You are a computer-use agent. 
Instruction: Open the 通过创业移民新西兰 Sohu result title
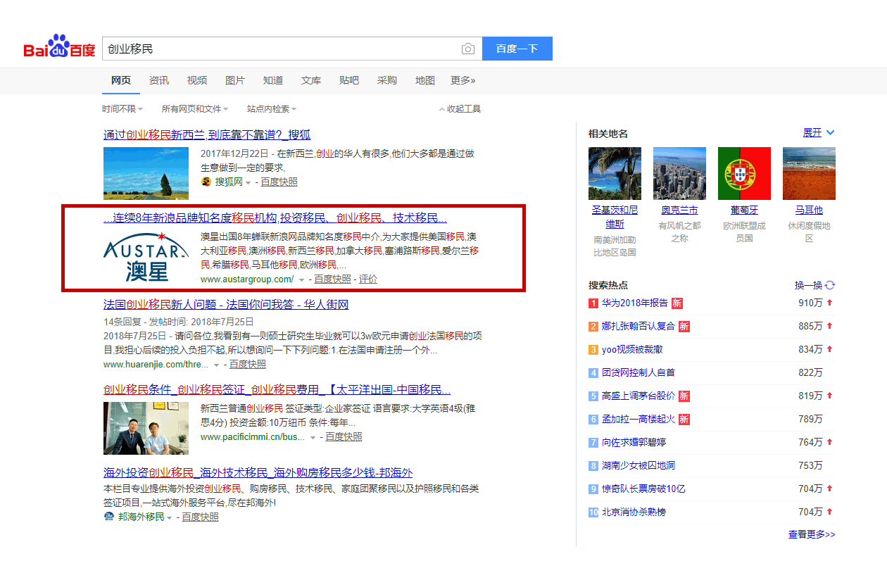[207, 134]
